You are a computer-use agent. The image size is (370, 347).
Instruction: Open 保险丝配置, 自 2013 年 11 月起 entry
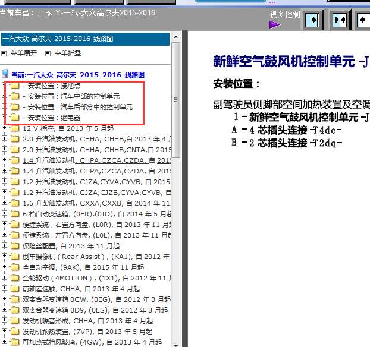pyautogui.click(x=71, y=246)
